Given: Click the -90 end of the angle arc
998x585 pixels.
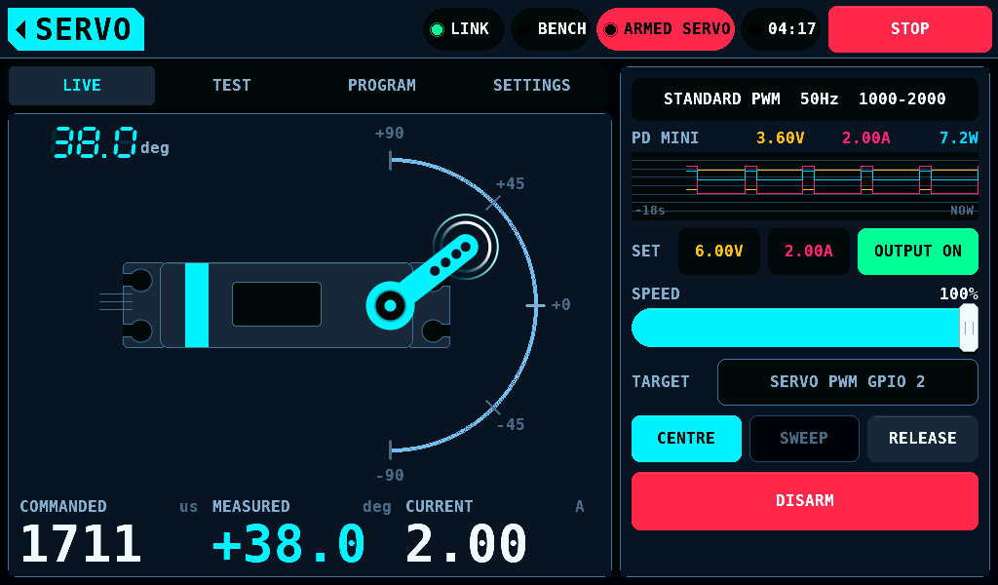Looking at the screenshot, I should (x=391, y=450).
